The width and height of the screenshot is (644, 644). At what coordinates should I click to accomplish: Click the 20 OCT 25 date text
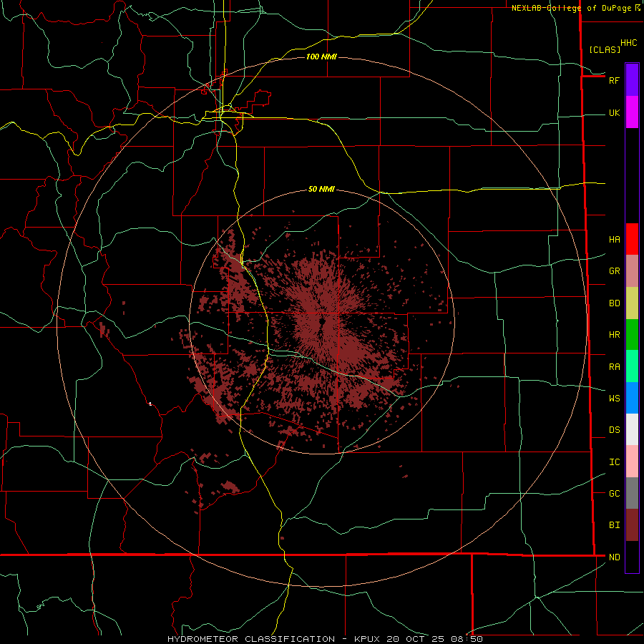coord(416,639)
